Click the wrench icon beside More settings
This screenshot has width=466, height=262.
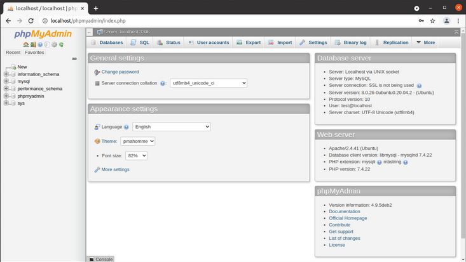pos(97,170)
